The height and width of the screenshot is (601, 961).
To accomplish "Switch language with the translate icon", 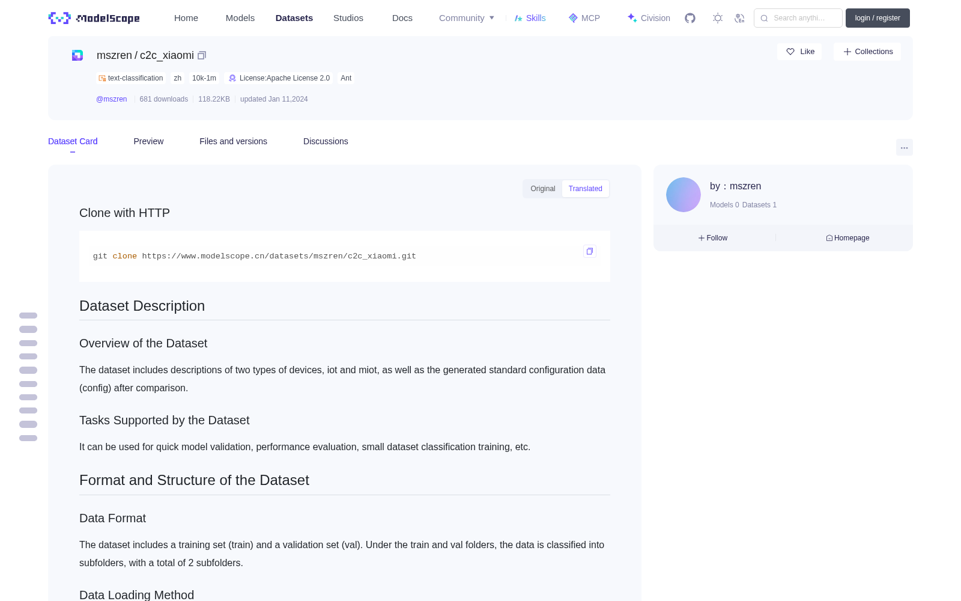I will [x=739, y=18].
